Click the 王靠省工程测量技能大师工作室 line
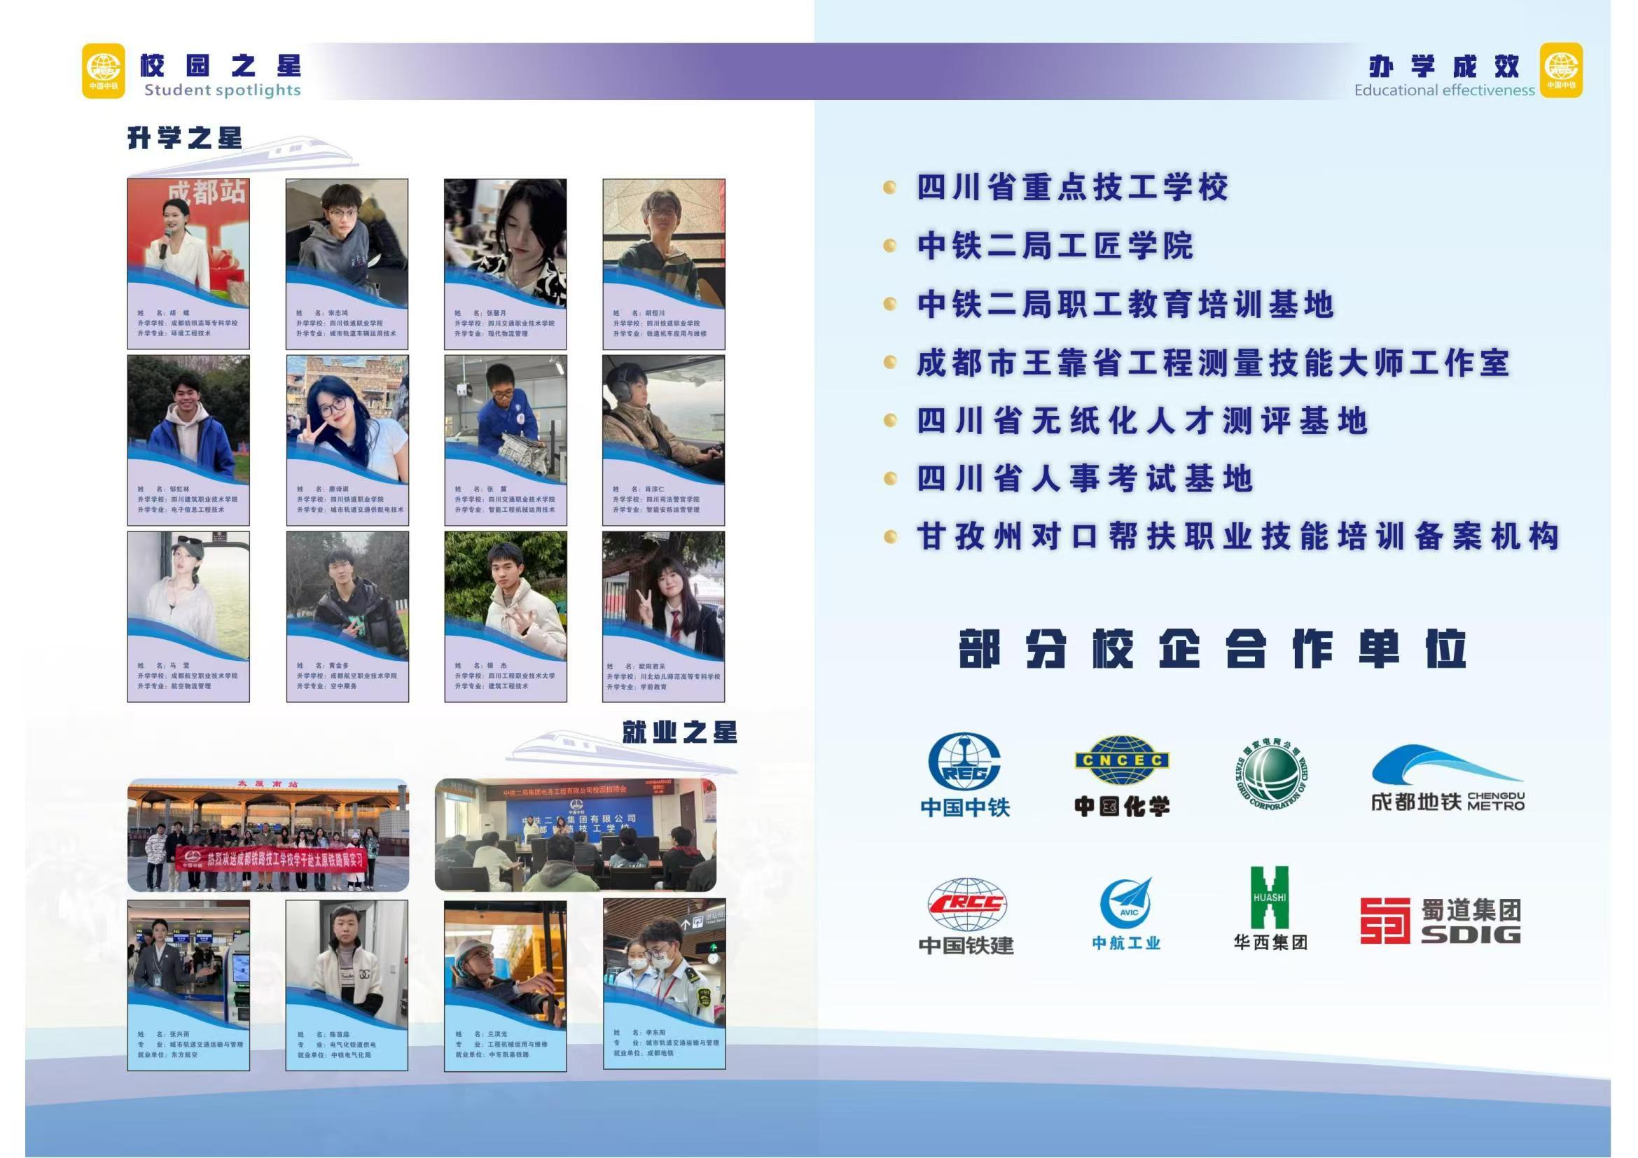Image resolution: width=1638 pixels, height=1158 pixels. [1214, 363]
